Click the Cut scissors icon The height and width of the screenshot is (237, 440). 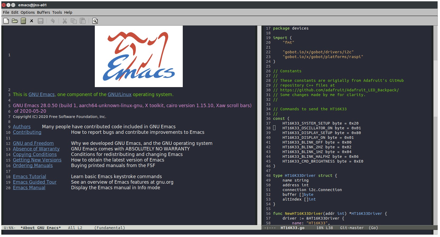tap(65, 21)
